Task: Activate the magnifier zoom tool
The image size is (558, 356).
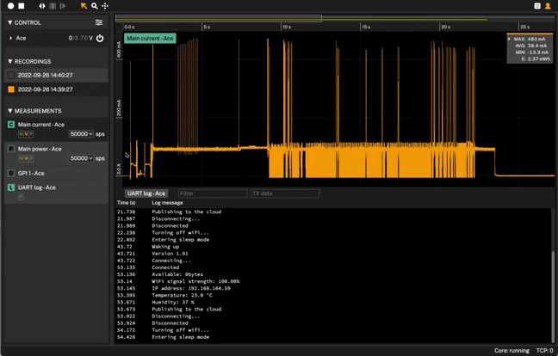Action: [94, 6]
